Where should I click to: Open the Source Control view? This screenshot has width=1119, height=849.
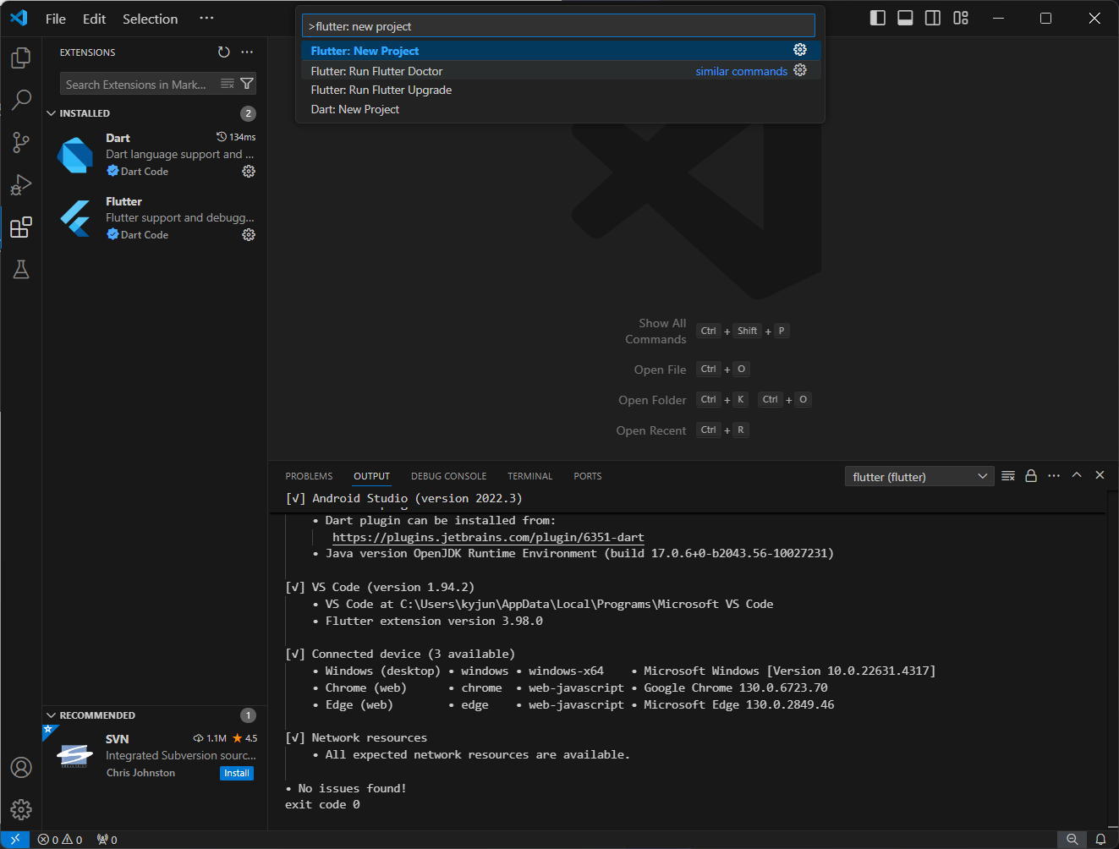(21, 142)
